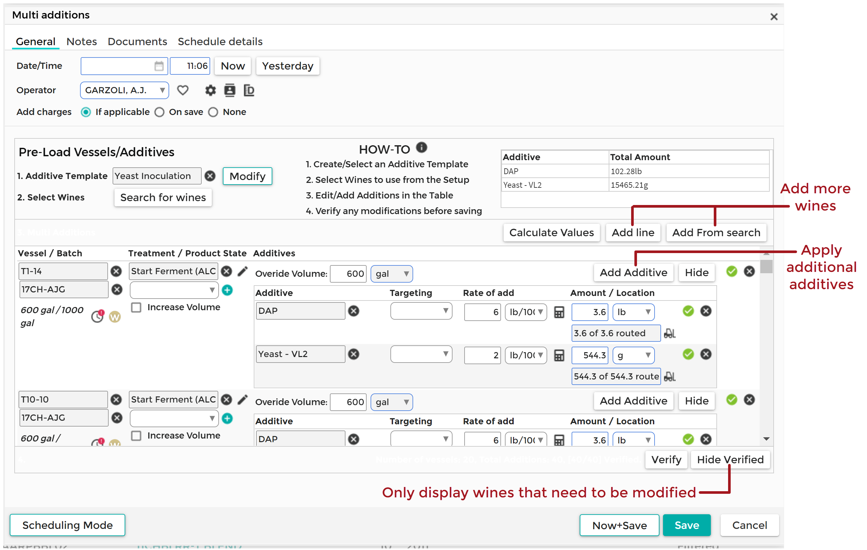This screenshot has height=550, width=867.
Task: Hide the additives for T10-10
Action: 697,401
